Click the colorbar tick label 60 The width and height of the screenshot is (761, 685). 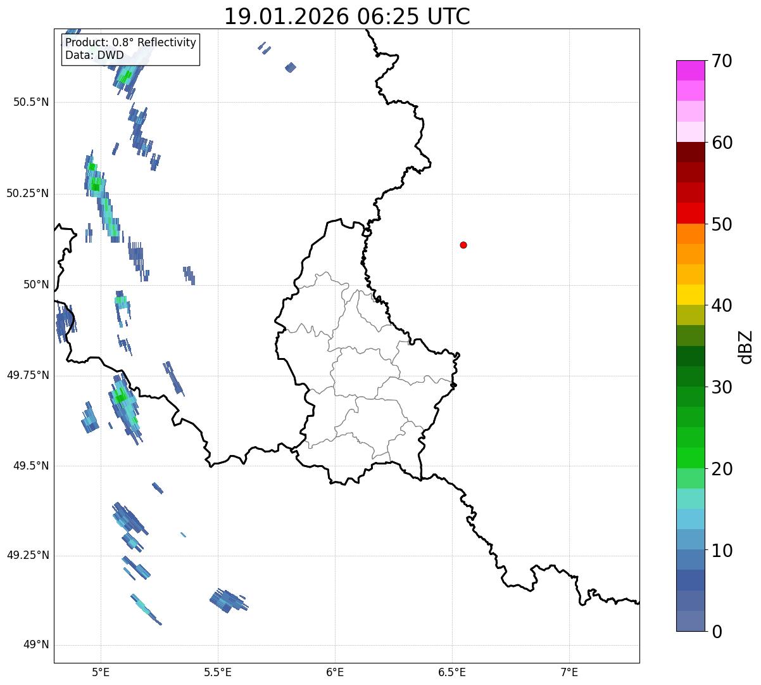click(722, 143)
